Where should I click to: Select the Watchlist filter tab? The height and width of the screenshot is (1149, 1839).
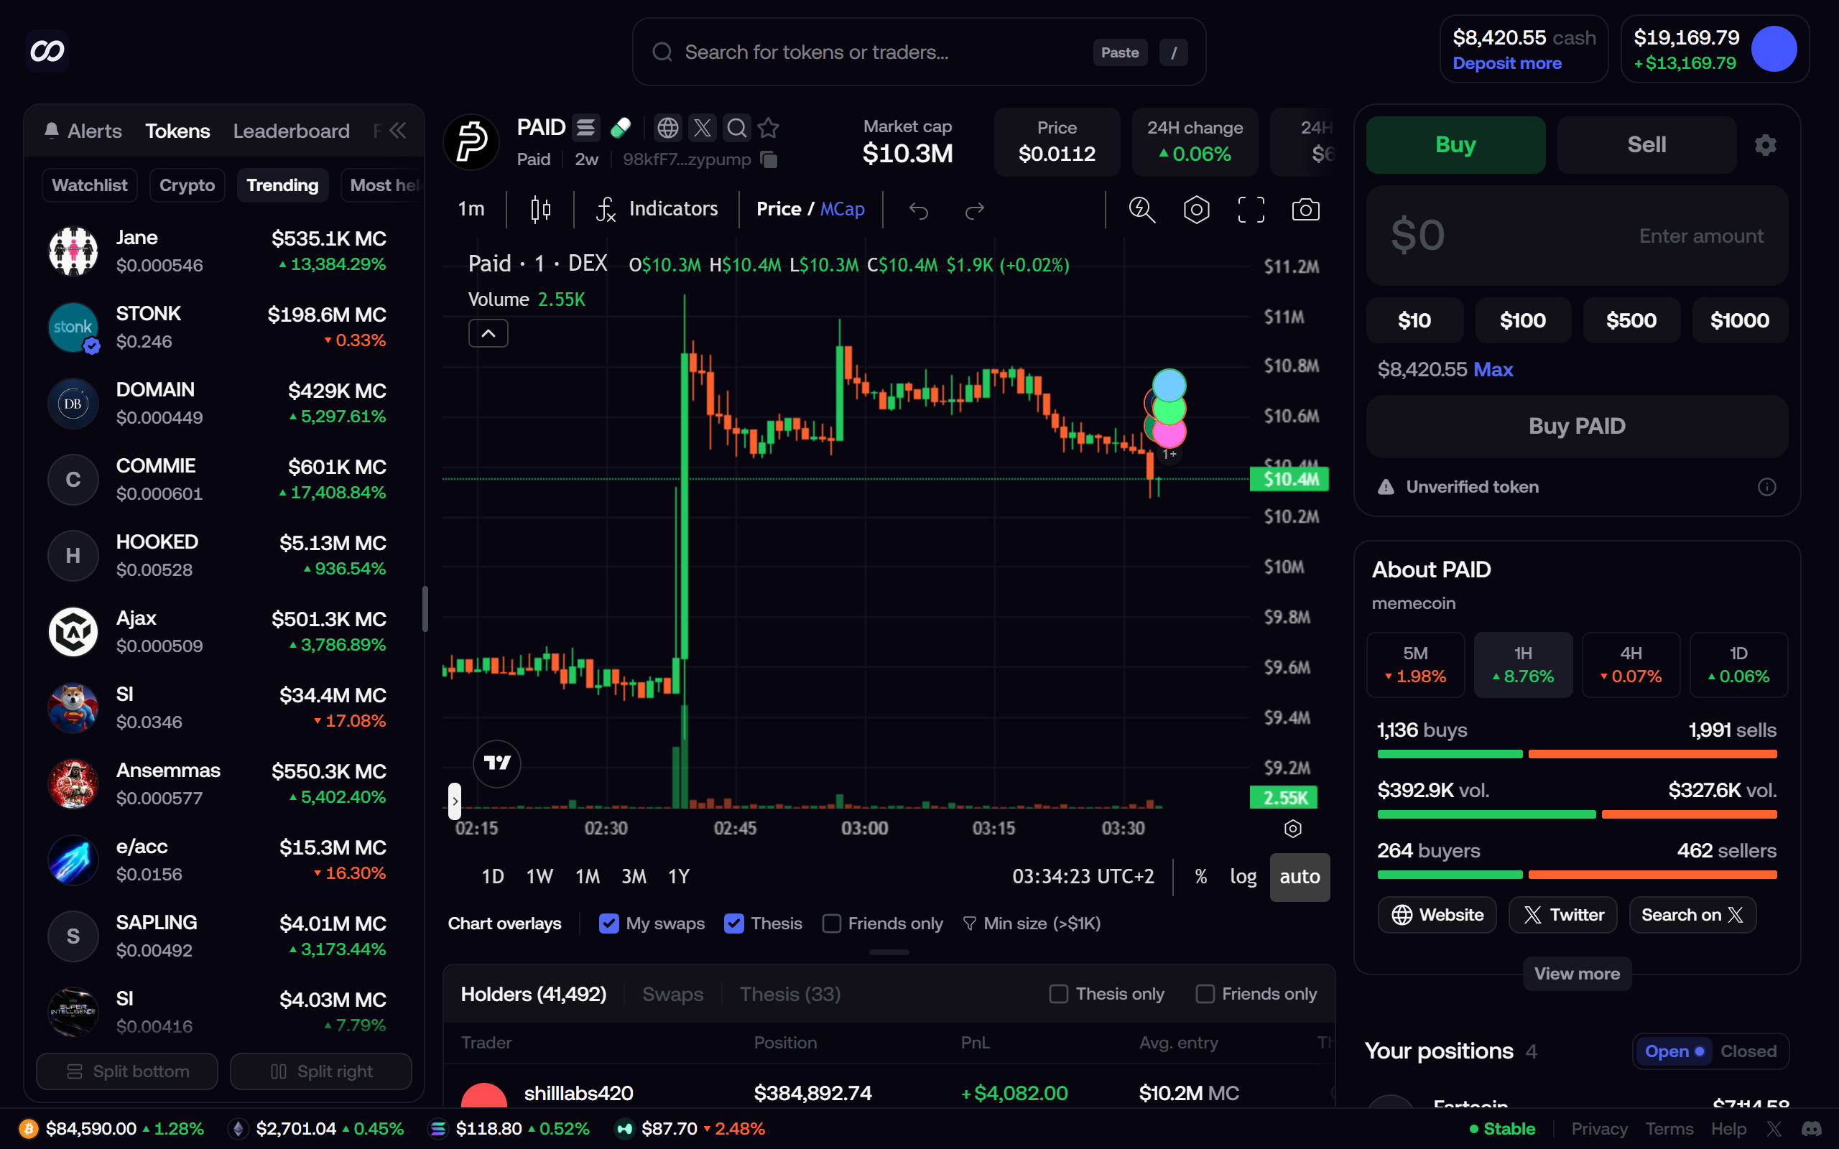click(x=89, y=185)
